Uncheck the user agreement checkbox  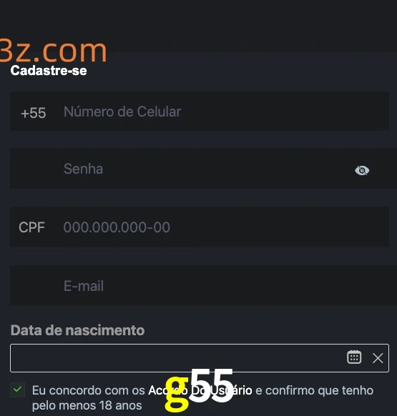(18, 390)
